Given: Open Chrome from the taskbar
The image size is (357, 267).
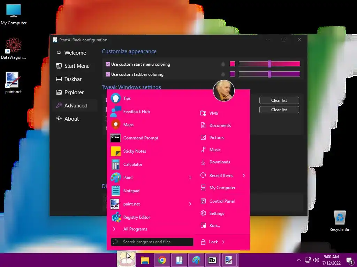Looking at the screenshot, I should pyautogui.click(x=162, y=260).
